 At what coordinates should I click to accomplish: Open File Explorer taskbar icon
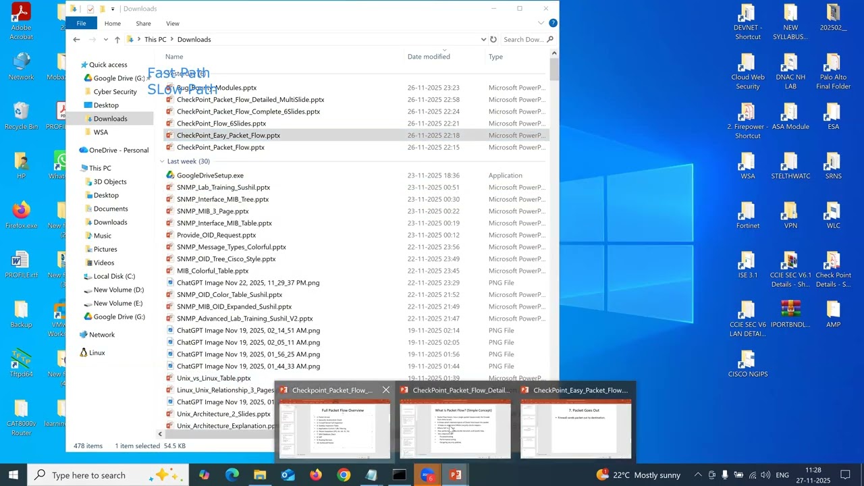(x=260, y=475)
